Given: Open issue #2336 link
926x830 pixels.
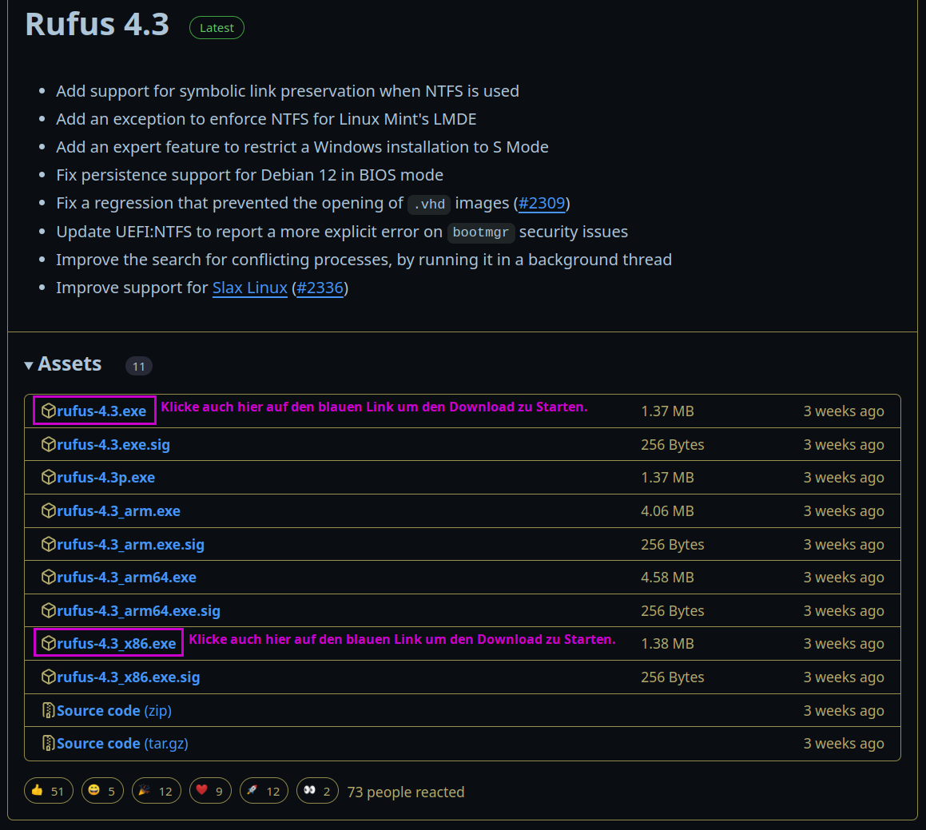Looking at the screenshot, I should [x=320, y=288].
